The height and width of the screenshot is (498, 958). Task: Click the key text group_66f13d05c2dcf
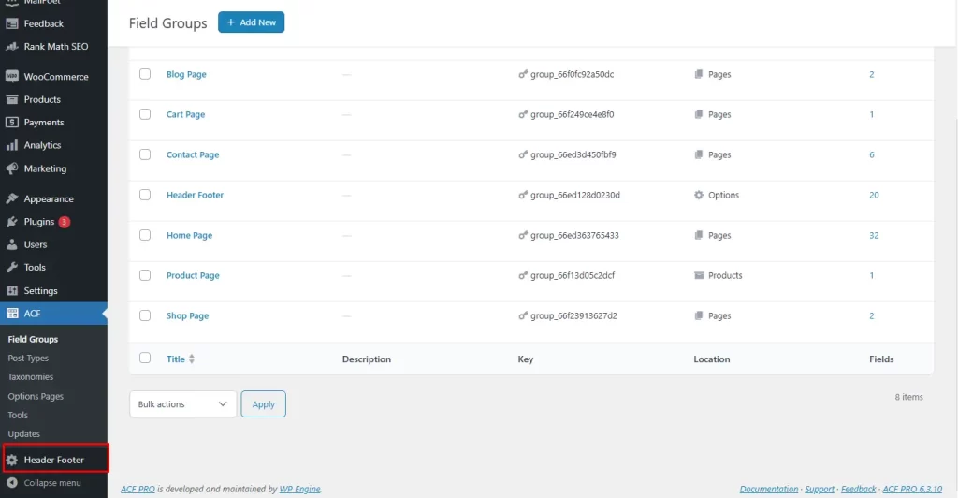point(573,275)
